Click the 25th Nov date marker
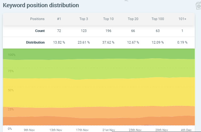Image resolution: width=201 pixels, height=132 pixels. (x=135, y=130)
